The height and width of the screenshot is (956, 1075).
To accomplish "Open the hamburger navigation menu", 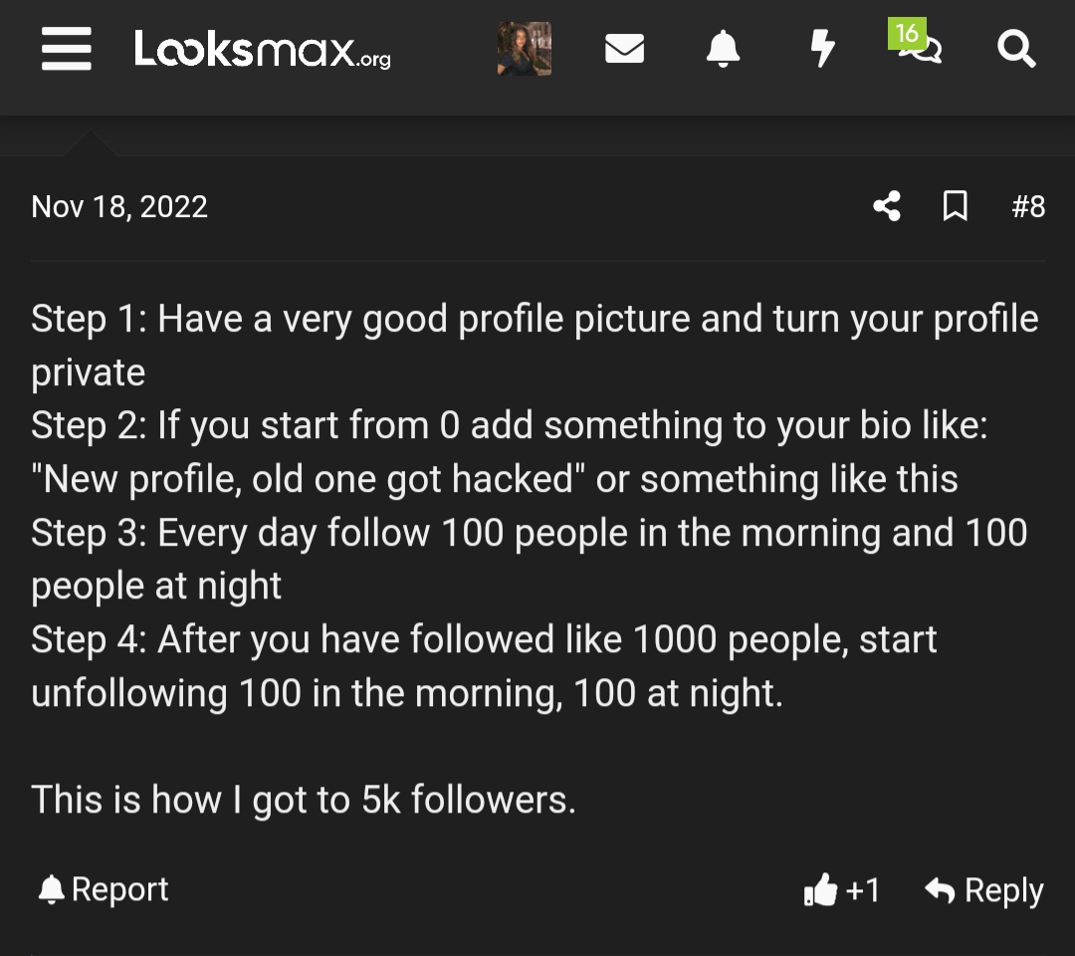I will pos(66,49).
